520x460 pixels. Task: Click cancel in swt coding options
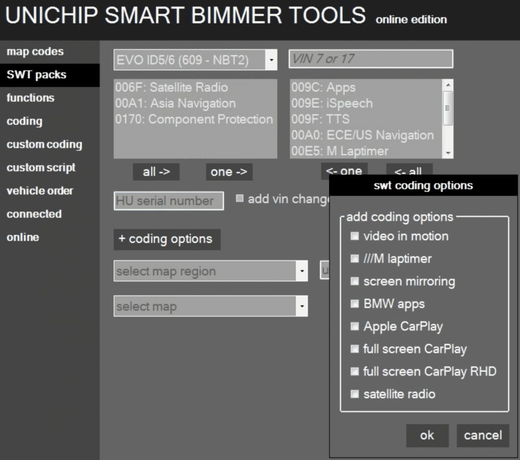pyautogui.click(x=483, y=436)
